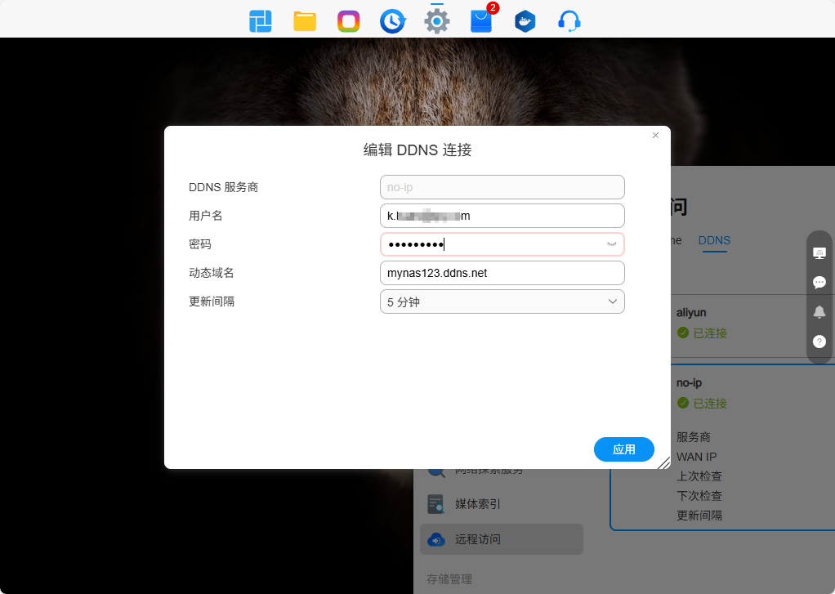Viewport: 835px width, 594px height.
Task: Open the yellow File Manager icon
Action: coord(305,22)
